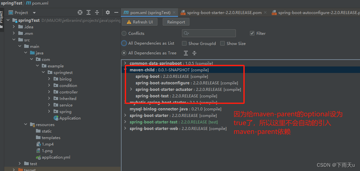Select All Dependencies as List option
Viewport: 360px width, 171px height.
pos(124,43)
